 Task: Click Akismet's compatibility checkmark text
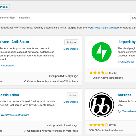pos(51,81)
